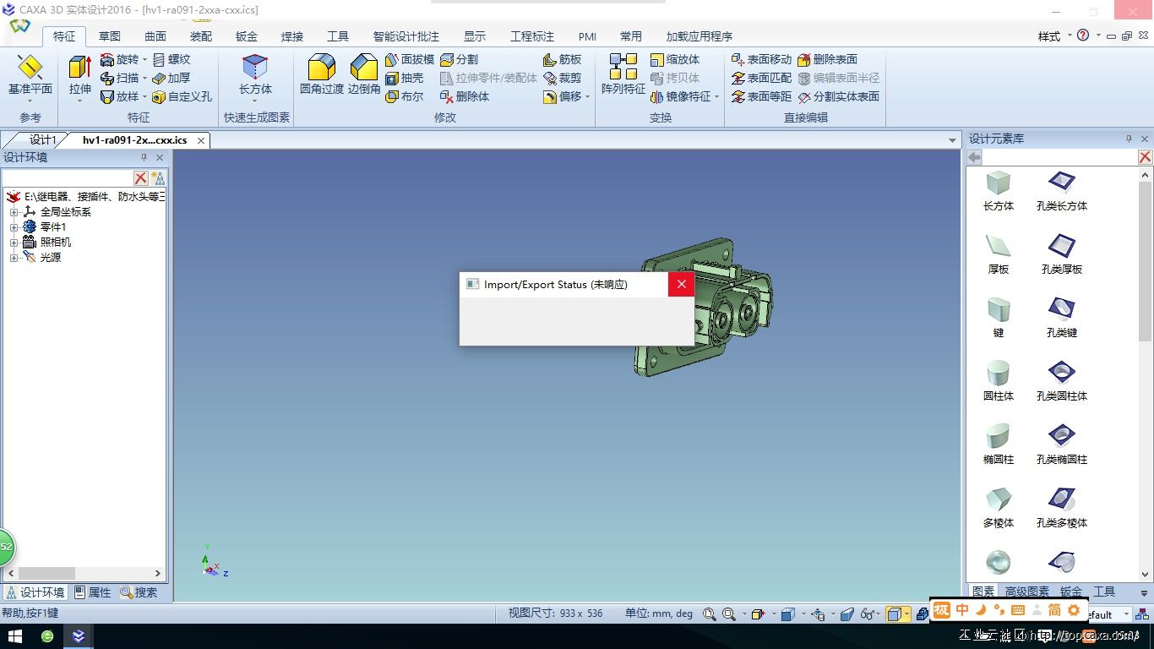Select the 放样 loft feature
Image resolution: width=1154 pixels, height=649 pixels.
[118, 96]
